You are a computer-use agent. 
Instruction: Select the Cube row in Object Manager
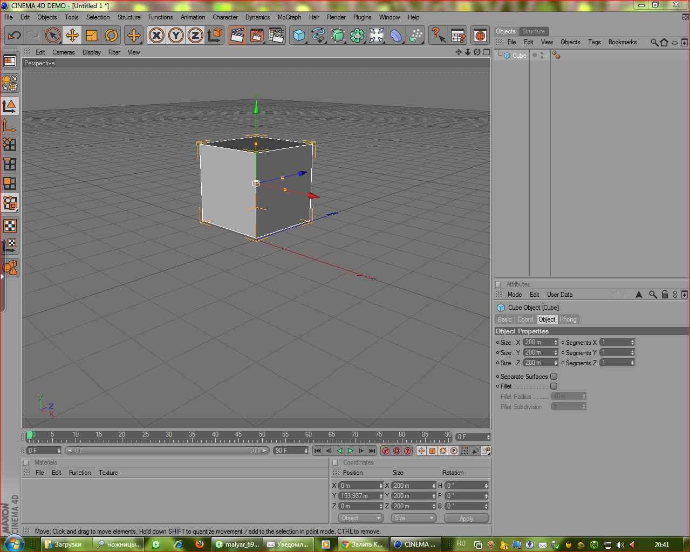[520, 56]
